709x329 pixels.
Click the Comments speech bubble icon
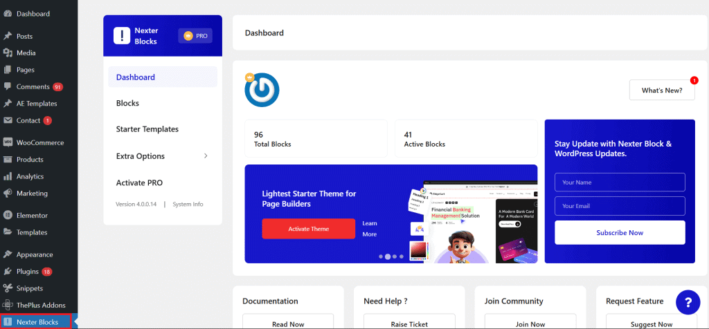tap(7, 86)
